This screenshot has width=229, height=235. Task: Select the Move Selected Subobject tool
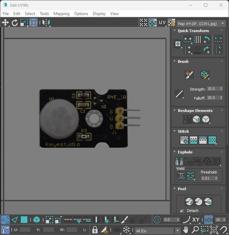pyautogui.click(x=5, y=23)
